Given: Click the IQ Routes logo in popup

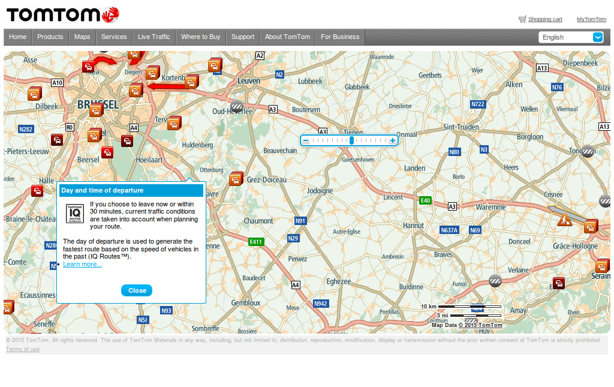Looking at the screenshot, I should coord(75,214).
